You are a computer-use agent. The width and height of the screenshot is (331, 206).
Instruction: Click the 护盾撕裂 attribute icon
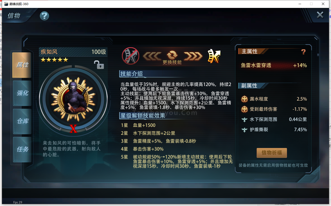point(244,130)
